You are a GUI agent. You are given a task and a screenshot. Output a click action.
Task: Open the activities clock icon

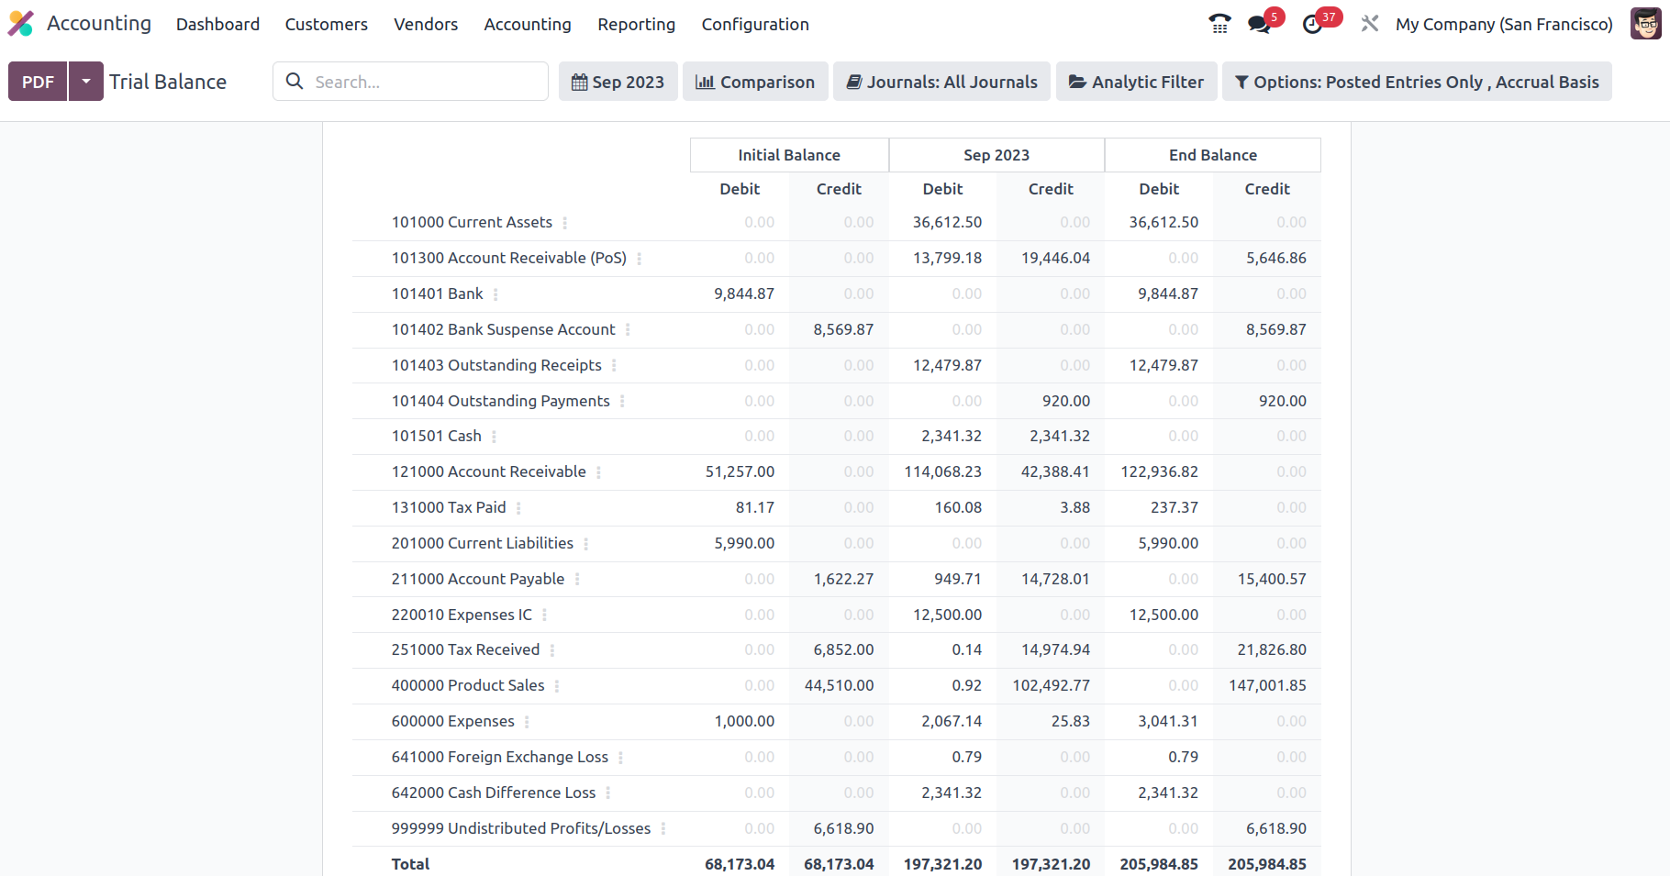(1313, 24)
